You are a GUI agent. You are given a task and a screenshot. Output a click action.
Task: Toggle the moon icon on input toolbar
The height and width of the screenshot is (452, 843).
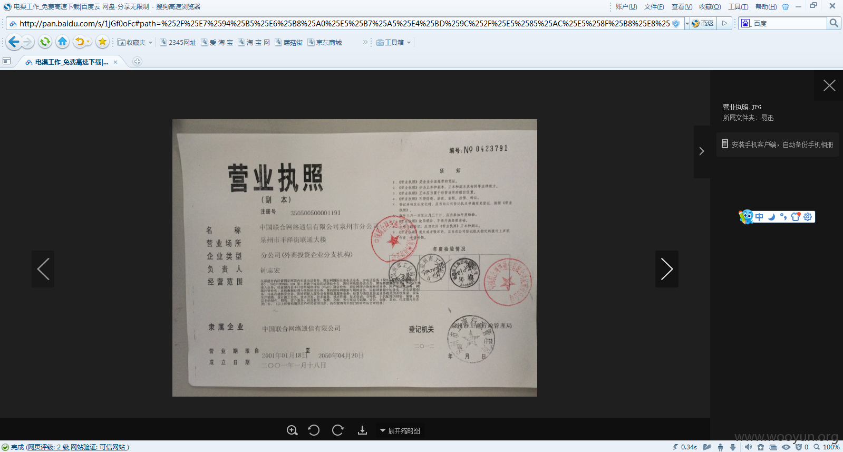click(x=771, y=217)
